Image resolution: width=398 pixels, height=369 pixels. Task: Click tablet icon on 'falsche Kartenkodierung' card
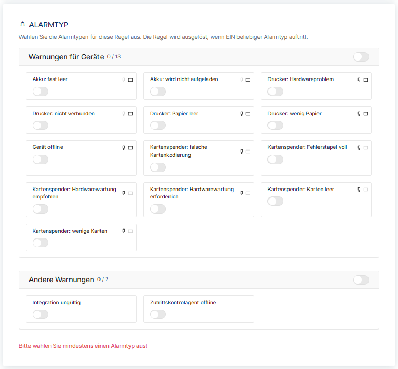click(248, 152)
